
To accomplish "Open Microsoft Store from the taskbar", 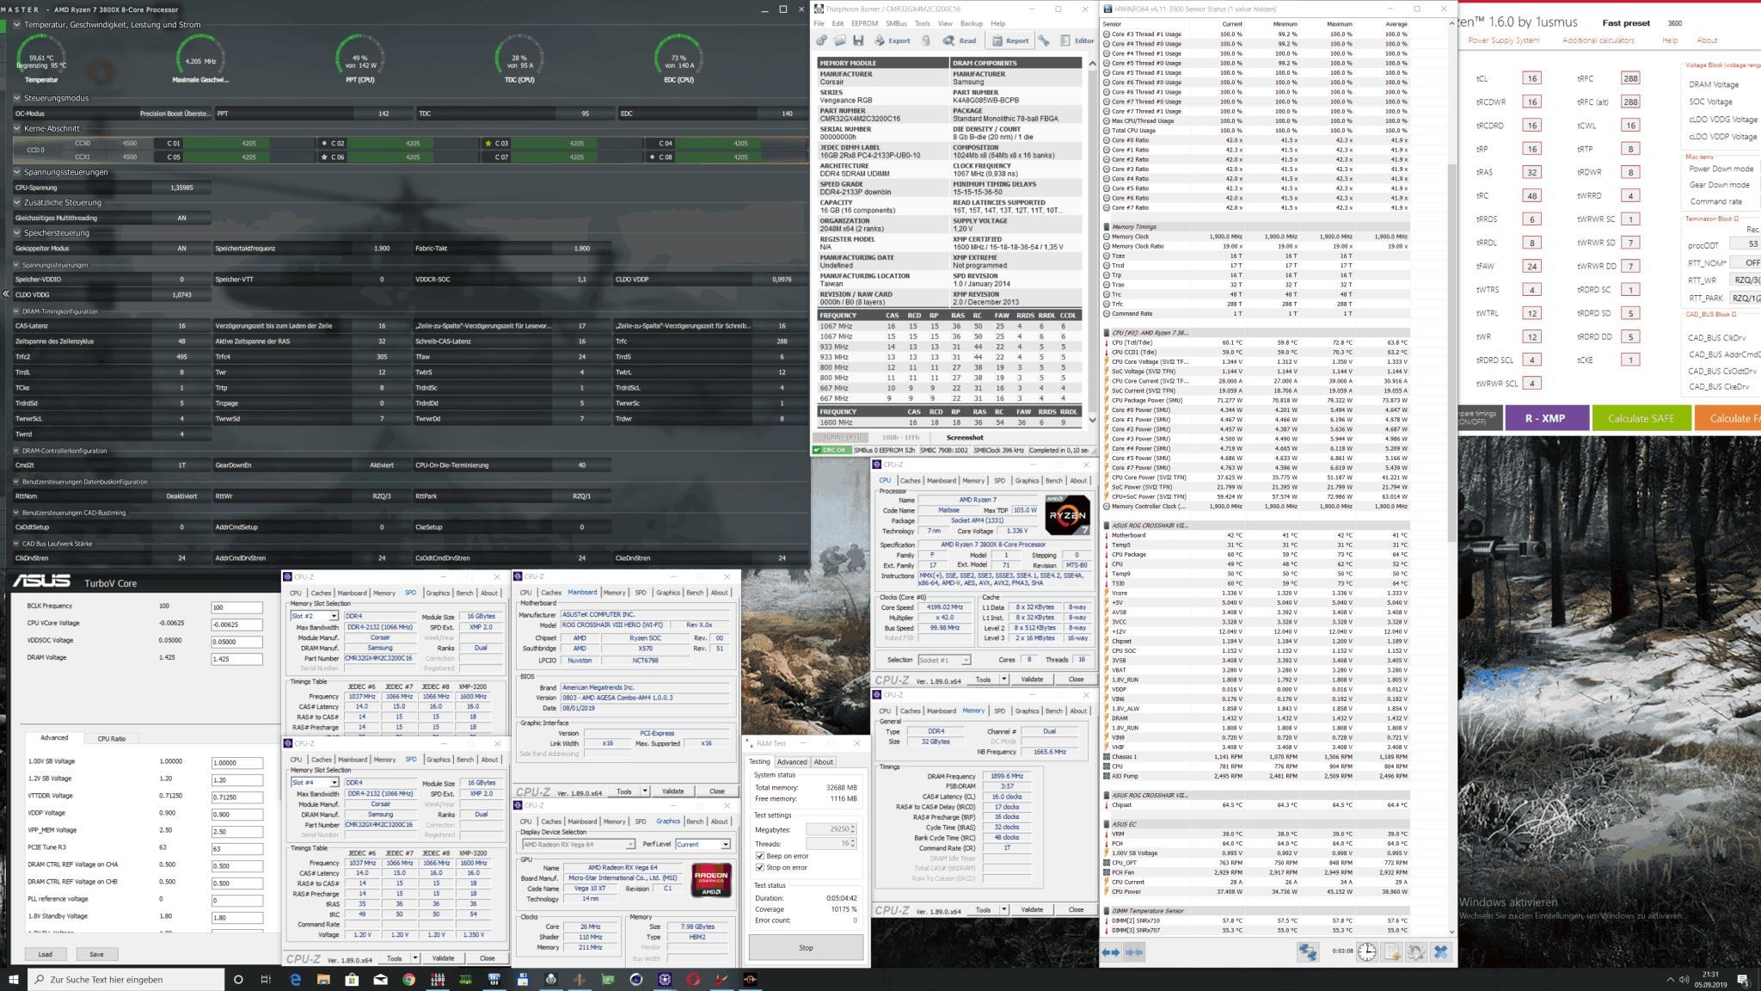I will click(352, 979).
